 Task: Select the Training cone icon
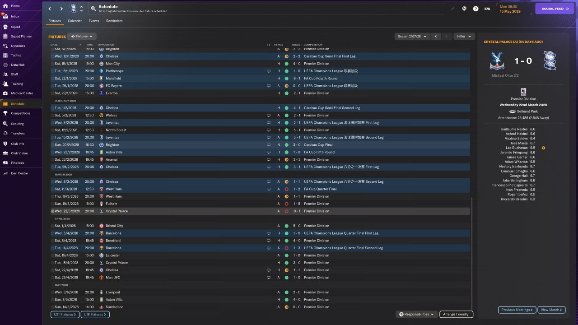coord(5,84)
